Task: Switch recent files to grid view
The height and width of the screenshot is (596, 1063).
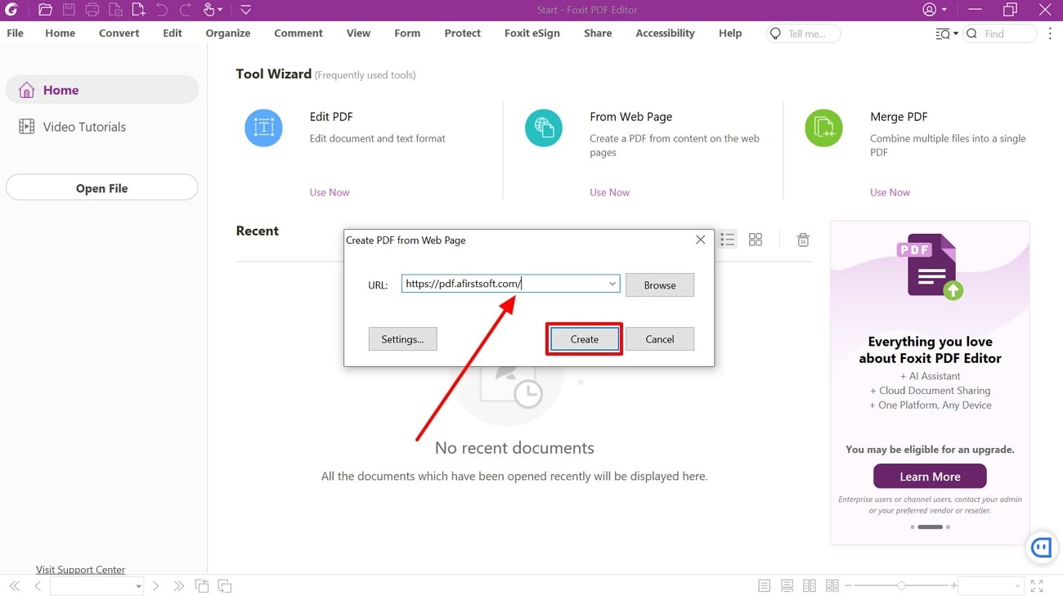Action: [x=756, y=240]
